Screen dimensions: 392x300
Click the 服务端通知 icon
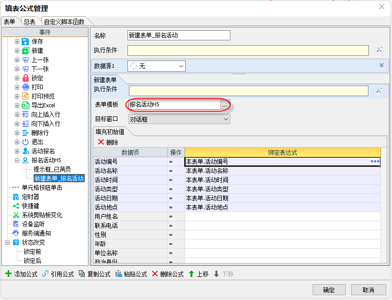click(16, 233)
